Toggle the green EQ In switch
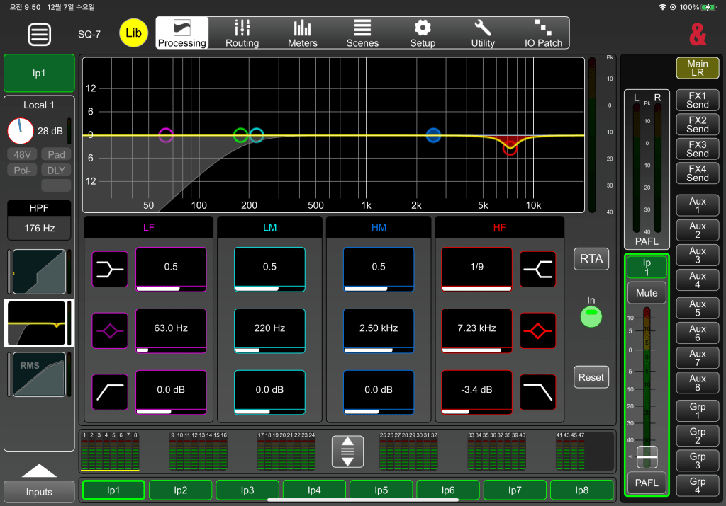This screenshot has width=726, height=506. tap(591, 317)
